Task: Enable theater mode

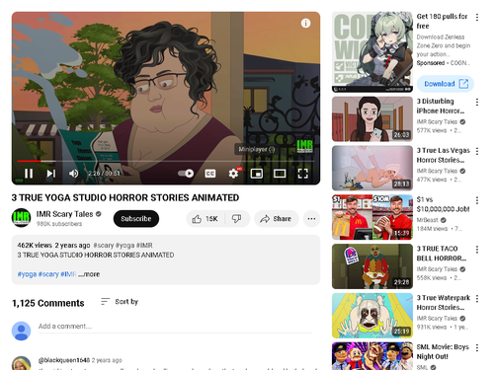Action: coord(280,174)
